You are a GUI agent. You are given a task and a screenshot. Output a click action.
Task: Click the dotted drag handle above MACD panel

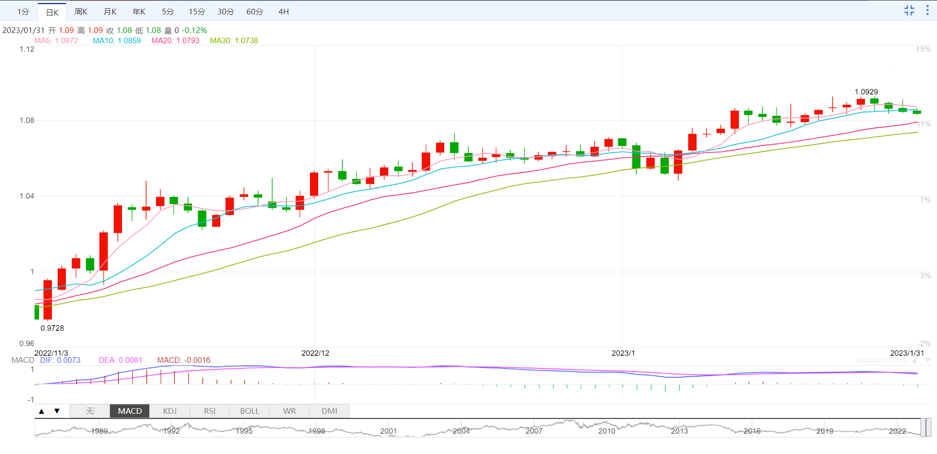coord(881,360)
